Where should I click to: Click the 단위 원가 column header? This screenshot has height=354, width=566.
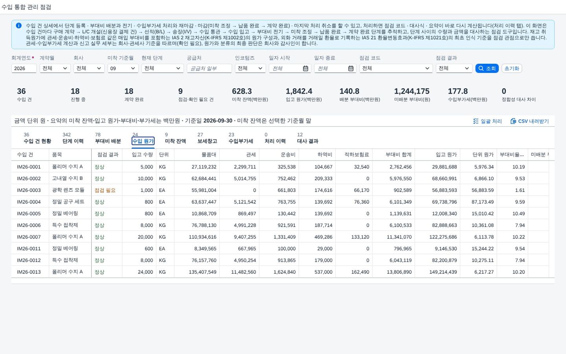click(478, 155)
